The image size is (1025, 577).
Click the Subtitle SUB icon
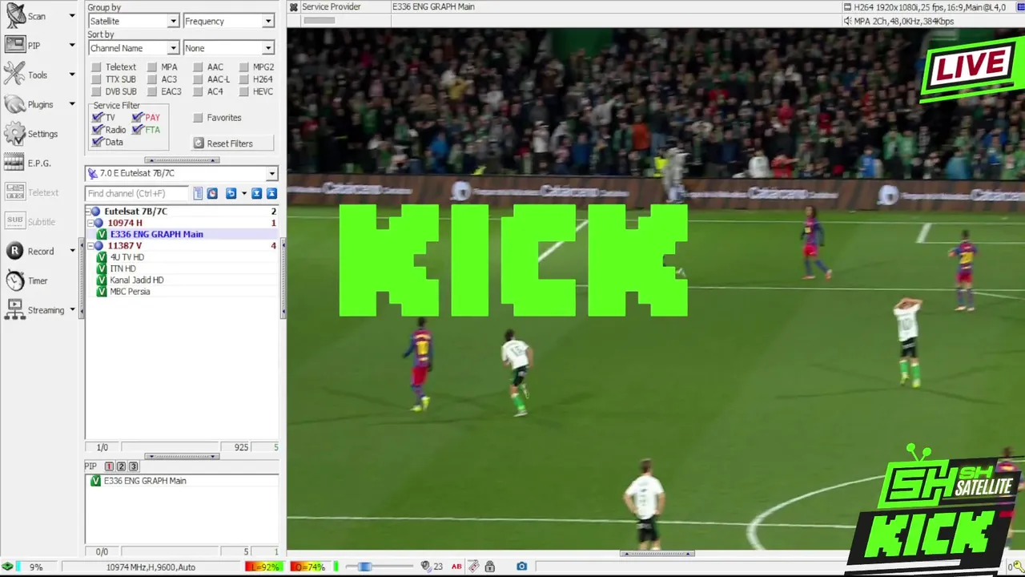[14, 221]
